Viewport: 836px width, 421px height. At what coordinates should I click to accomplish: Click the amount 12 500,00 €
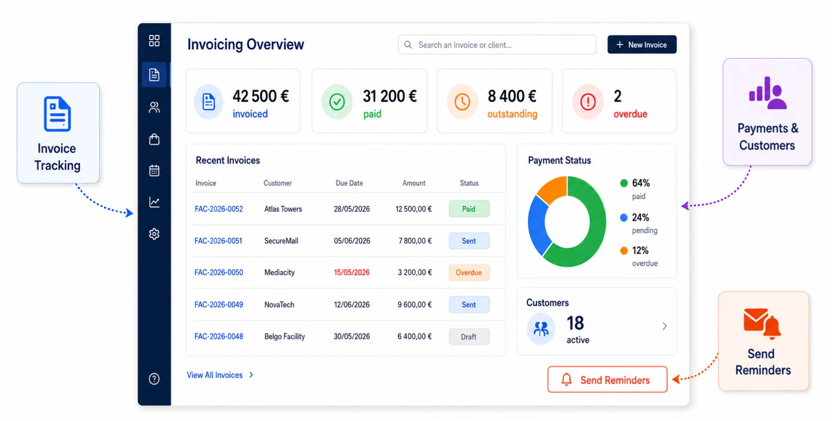(414, 209)
